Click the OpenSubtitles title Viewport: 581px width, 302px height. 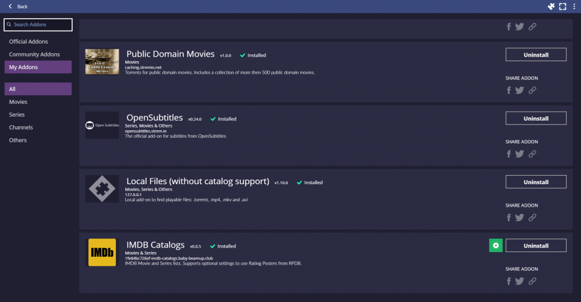coord(154,118)
